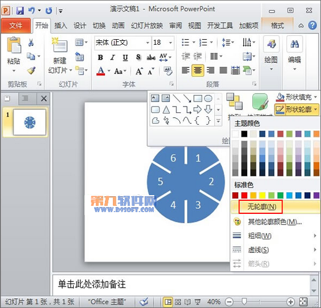Undo the last action

[31, 10]
